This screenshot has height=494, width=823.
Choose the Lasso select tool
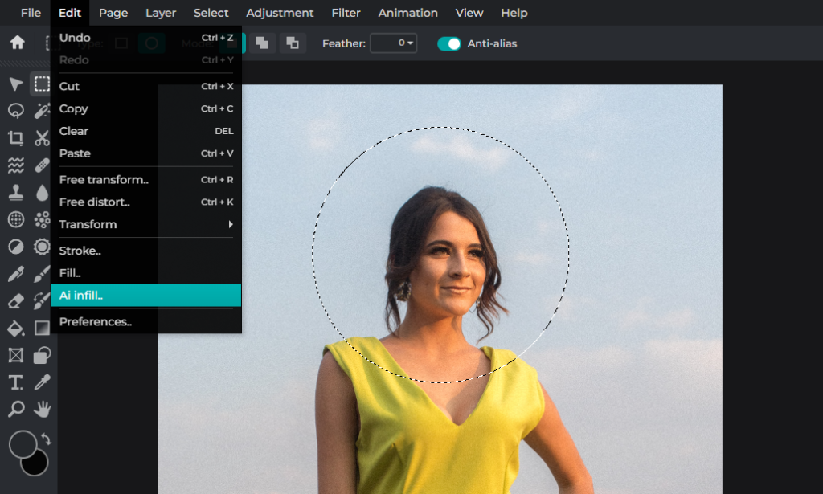pos(16,111)
